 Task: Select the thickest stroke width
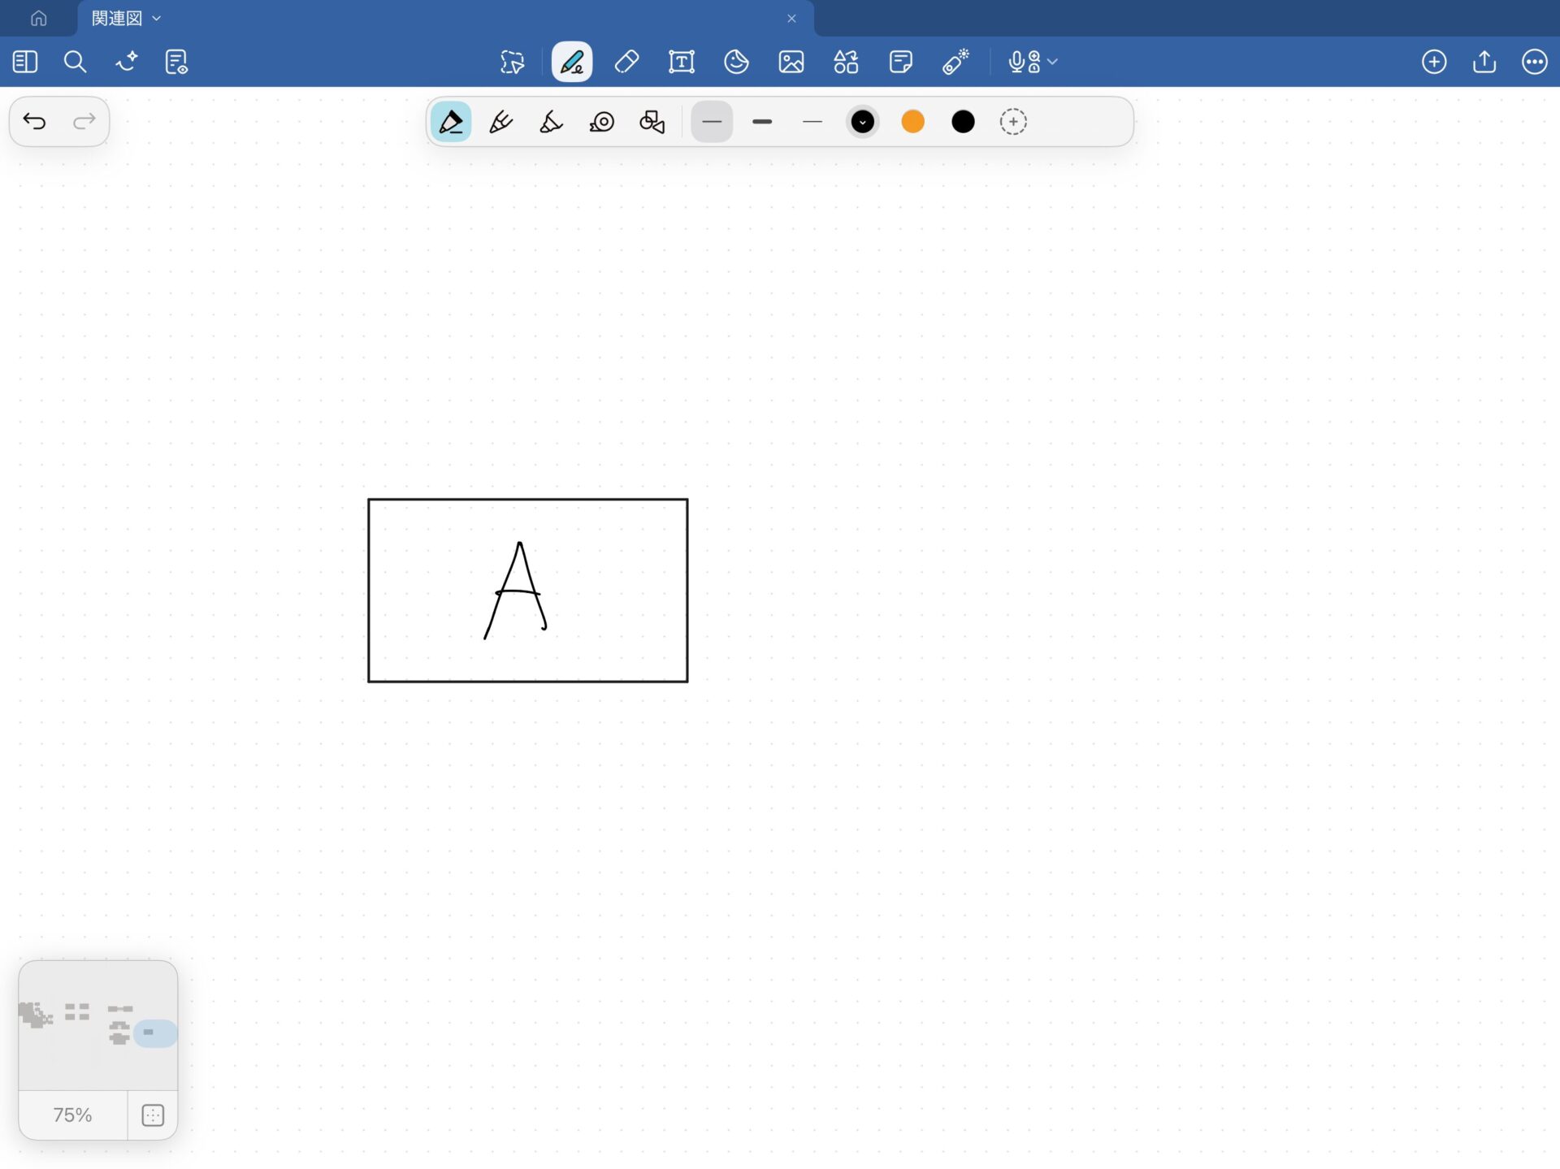click(x=762, y=122)
